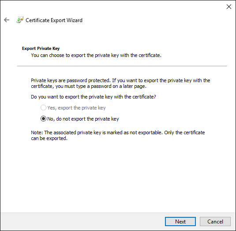The image size is (236, 231).
Task: Click the horizontal separator line under the heading
Action: point(122,66)
